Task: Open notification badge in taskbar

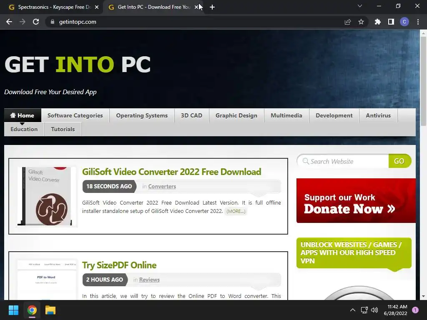Action: (415, 310)
